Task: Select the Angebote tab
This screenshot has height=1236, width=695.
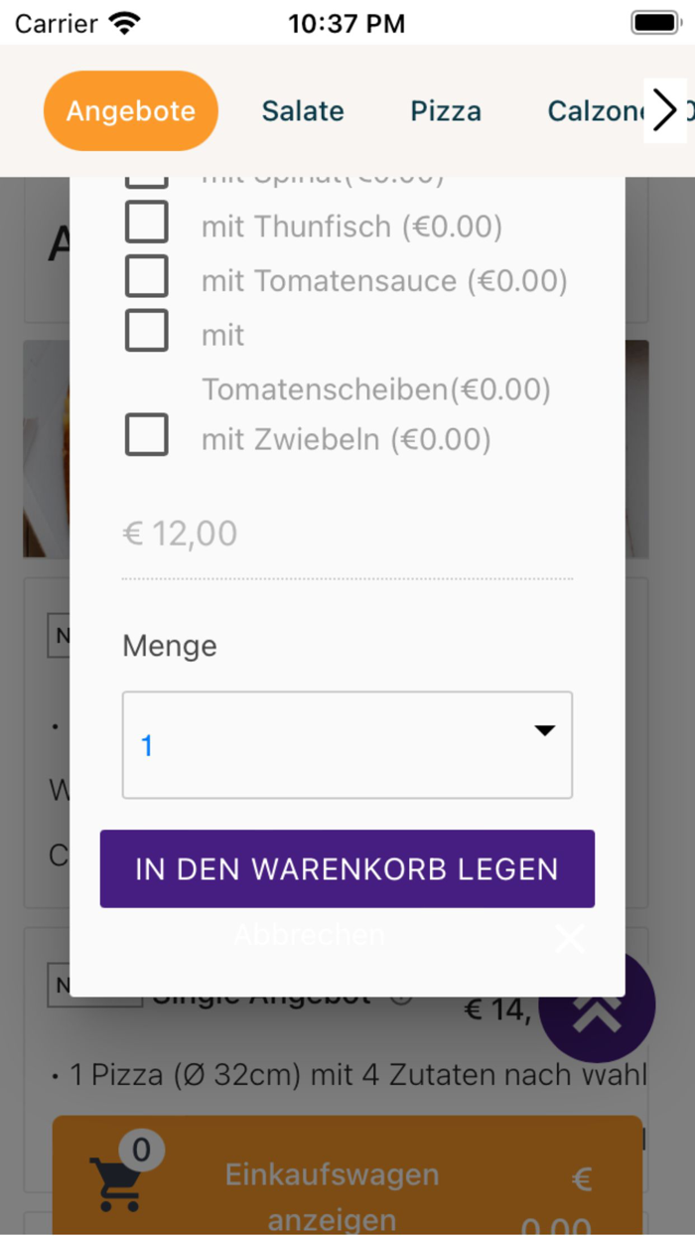Action: tap(130, 110)
